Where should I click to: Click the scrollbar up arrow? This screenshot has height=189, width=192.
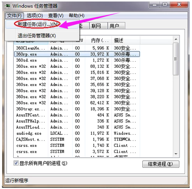coord(176,39)
